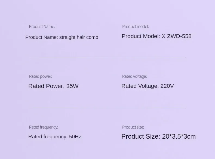Click the upper horizontal divider line
215x159 pixels.
(107, 57)
